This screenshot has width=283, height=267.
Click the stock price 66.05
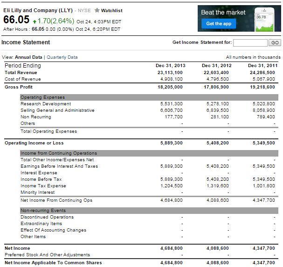[x=16, y=20]
